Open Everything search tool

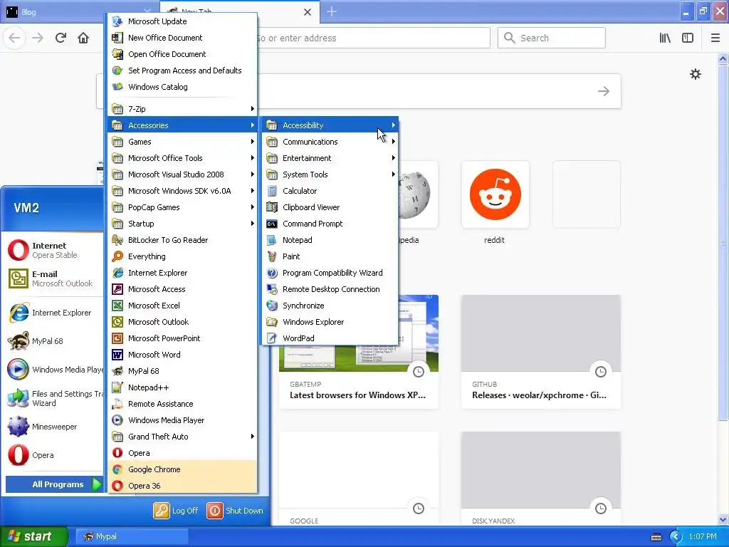pos(182,256)
